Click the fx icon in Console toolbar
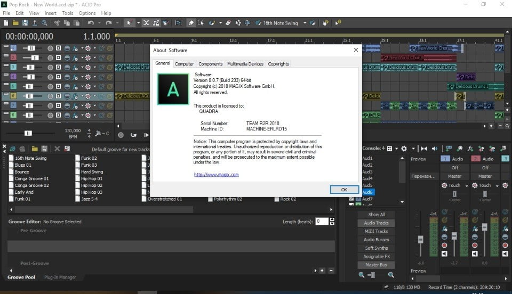Screen dimensions: 512x294 (x=470, y=149)
